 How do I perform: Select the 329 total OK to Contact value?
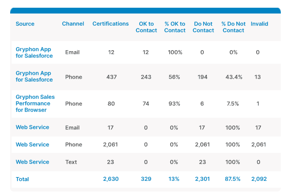click(146, 179)
